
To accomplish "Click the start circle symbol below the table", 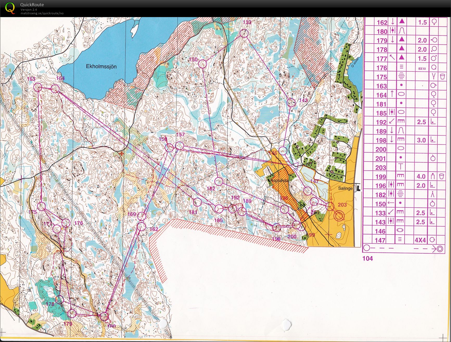I will tap(367, 248).
